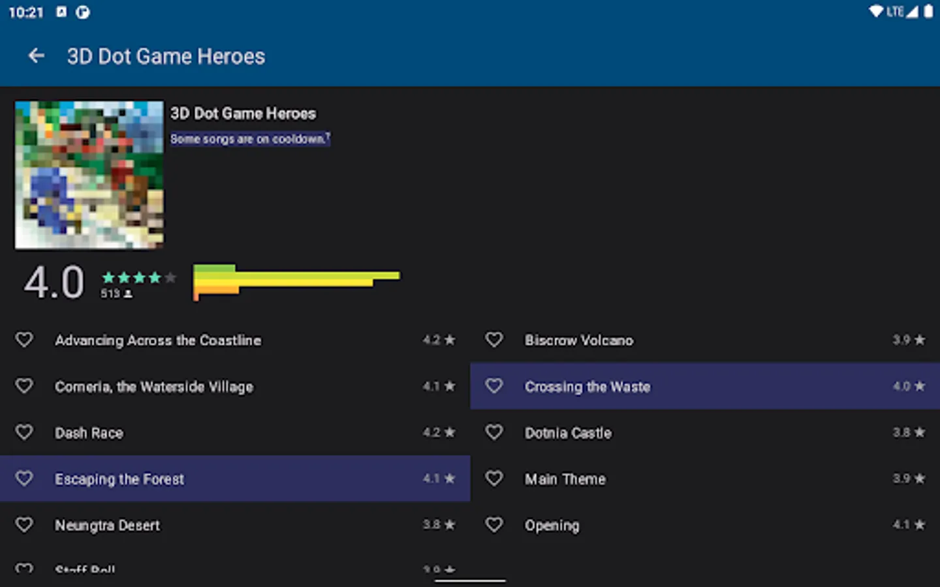Toggle heart for Crossing the Waste

(494, 386)
